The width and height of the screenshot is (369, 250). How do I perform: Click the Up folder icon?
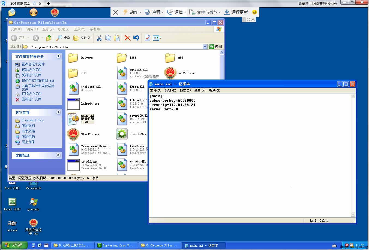tap(49, 38)
